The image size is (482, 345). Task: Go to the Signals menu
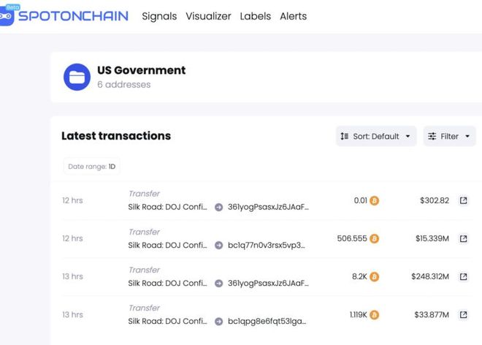[x=159, y=16]
